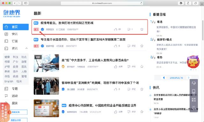Open comments on the 亚洲病夫 article
This screenshot has height=122, width=204.
click(129, 89)
